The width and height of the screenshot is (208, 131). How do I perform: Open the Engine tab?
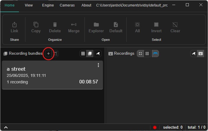[x=48, y=5]
